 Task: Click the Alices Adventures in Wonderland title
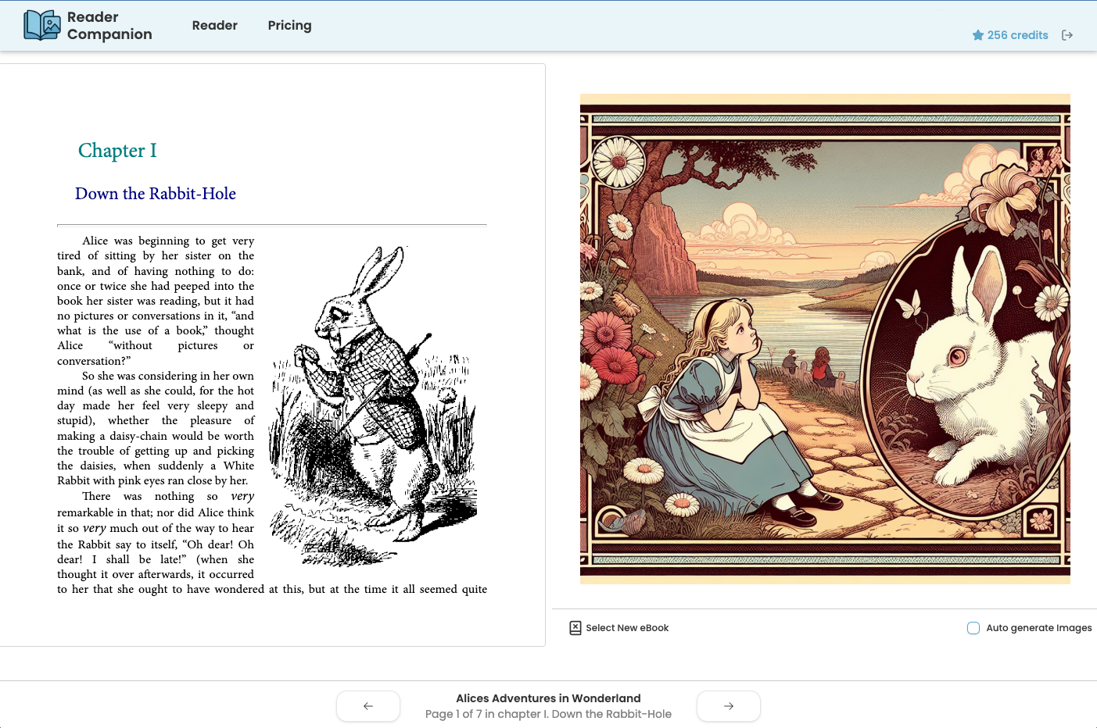click(x=548, y=698)
